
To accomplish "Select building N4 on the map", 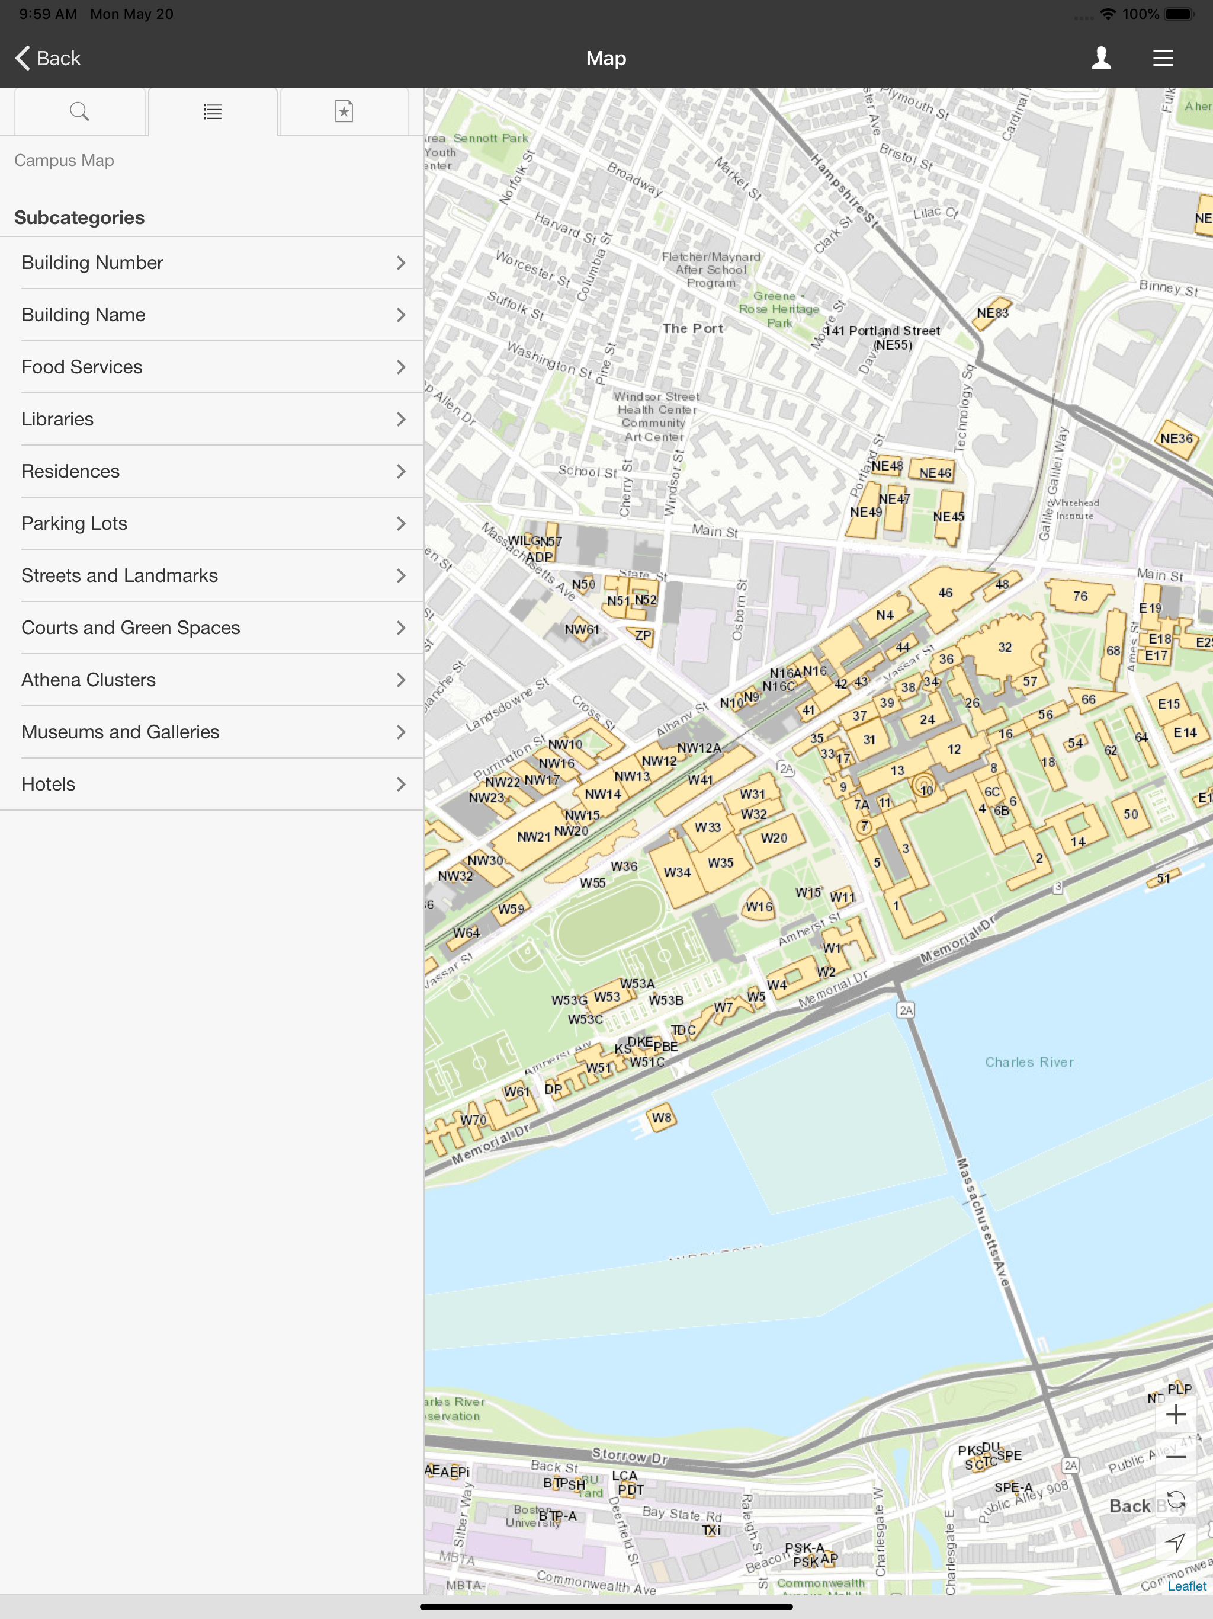I will (x=884, y=615).
